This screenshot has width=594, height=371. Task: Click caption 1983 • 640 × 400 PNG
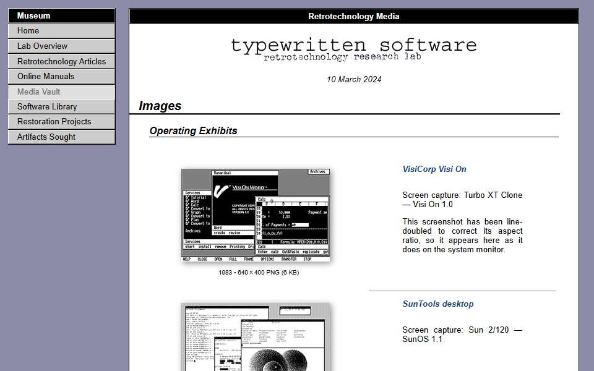[259, 273]
